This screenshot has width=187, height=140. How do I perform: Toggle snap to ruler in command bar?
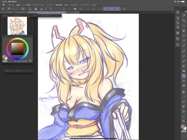(106, 9)
